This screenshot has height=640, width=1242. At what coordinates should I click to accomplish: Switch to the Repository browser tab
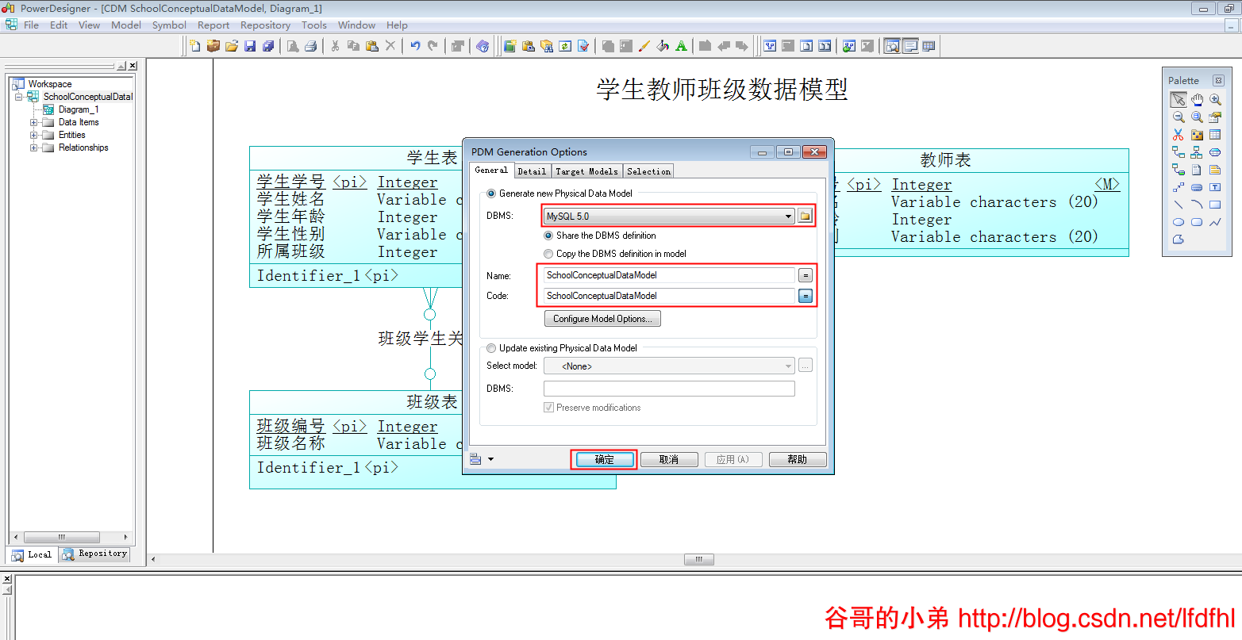coord(94,554)
